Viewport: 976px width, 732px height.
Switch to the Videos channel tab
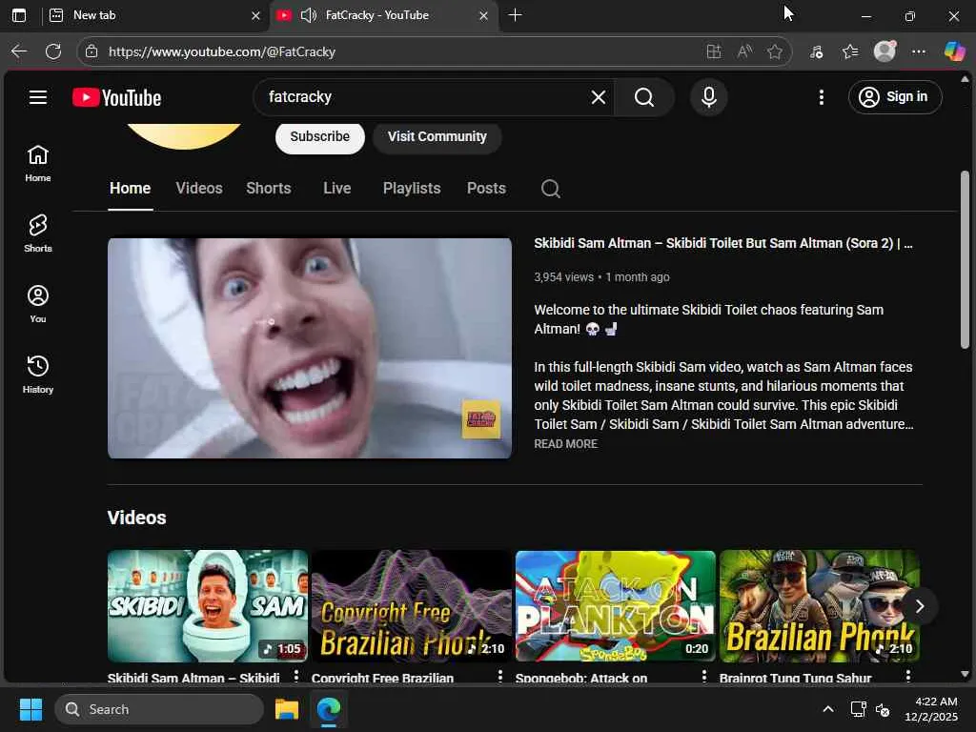199,188
